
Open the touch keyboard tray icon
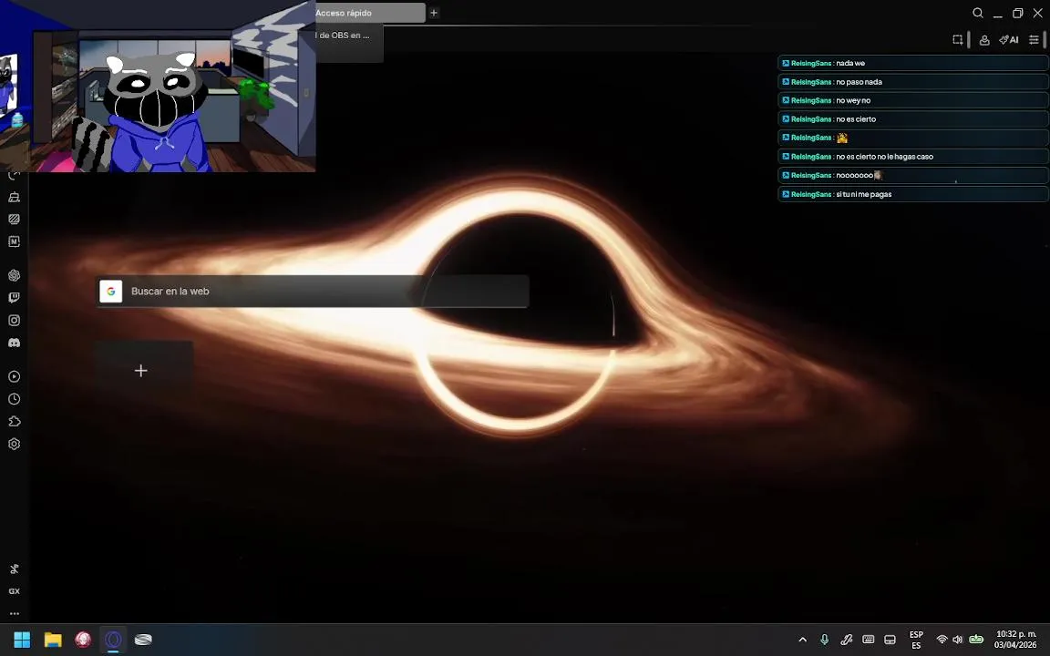868,640
